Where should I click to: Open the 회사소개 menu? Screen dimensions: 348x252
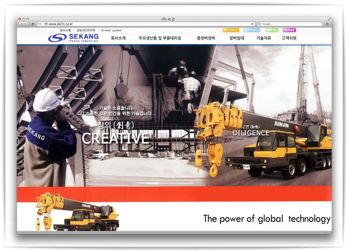tap(118, 38)
